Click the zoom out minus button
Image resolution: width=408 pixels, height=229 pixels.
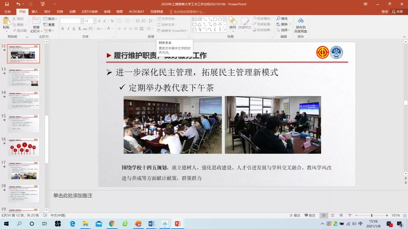click(x=357, y=215)
